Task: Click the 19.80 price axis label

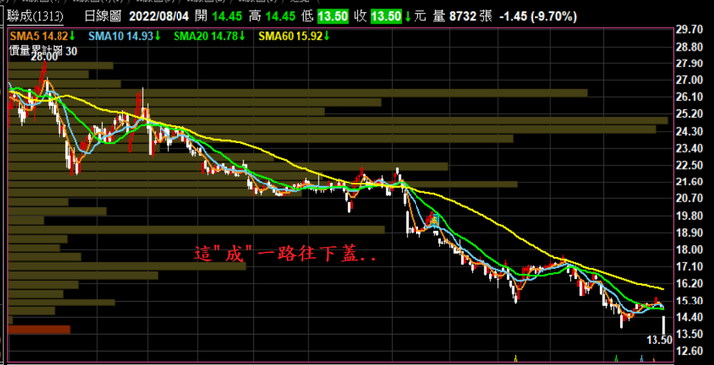Action: [x=690, y=216]
